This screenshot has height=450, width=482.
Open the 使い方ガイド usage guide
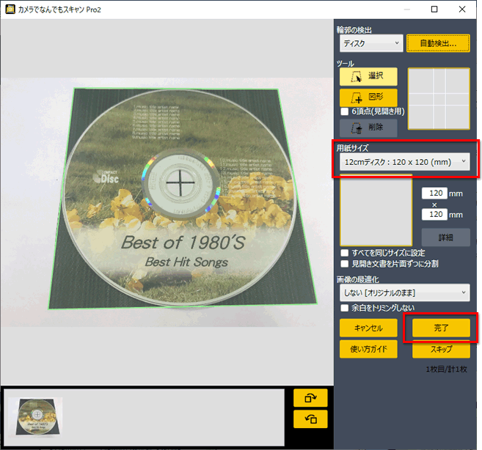tap(368, 349)
